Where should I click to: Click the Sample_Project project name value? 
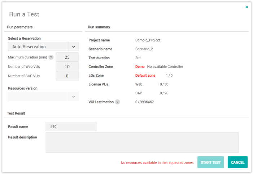(x=148, y=40)
